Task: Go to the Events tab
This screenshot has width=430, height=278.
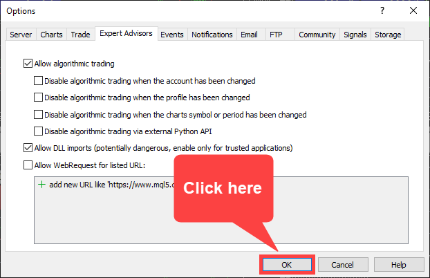Action: [x=171, y=35]
